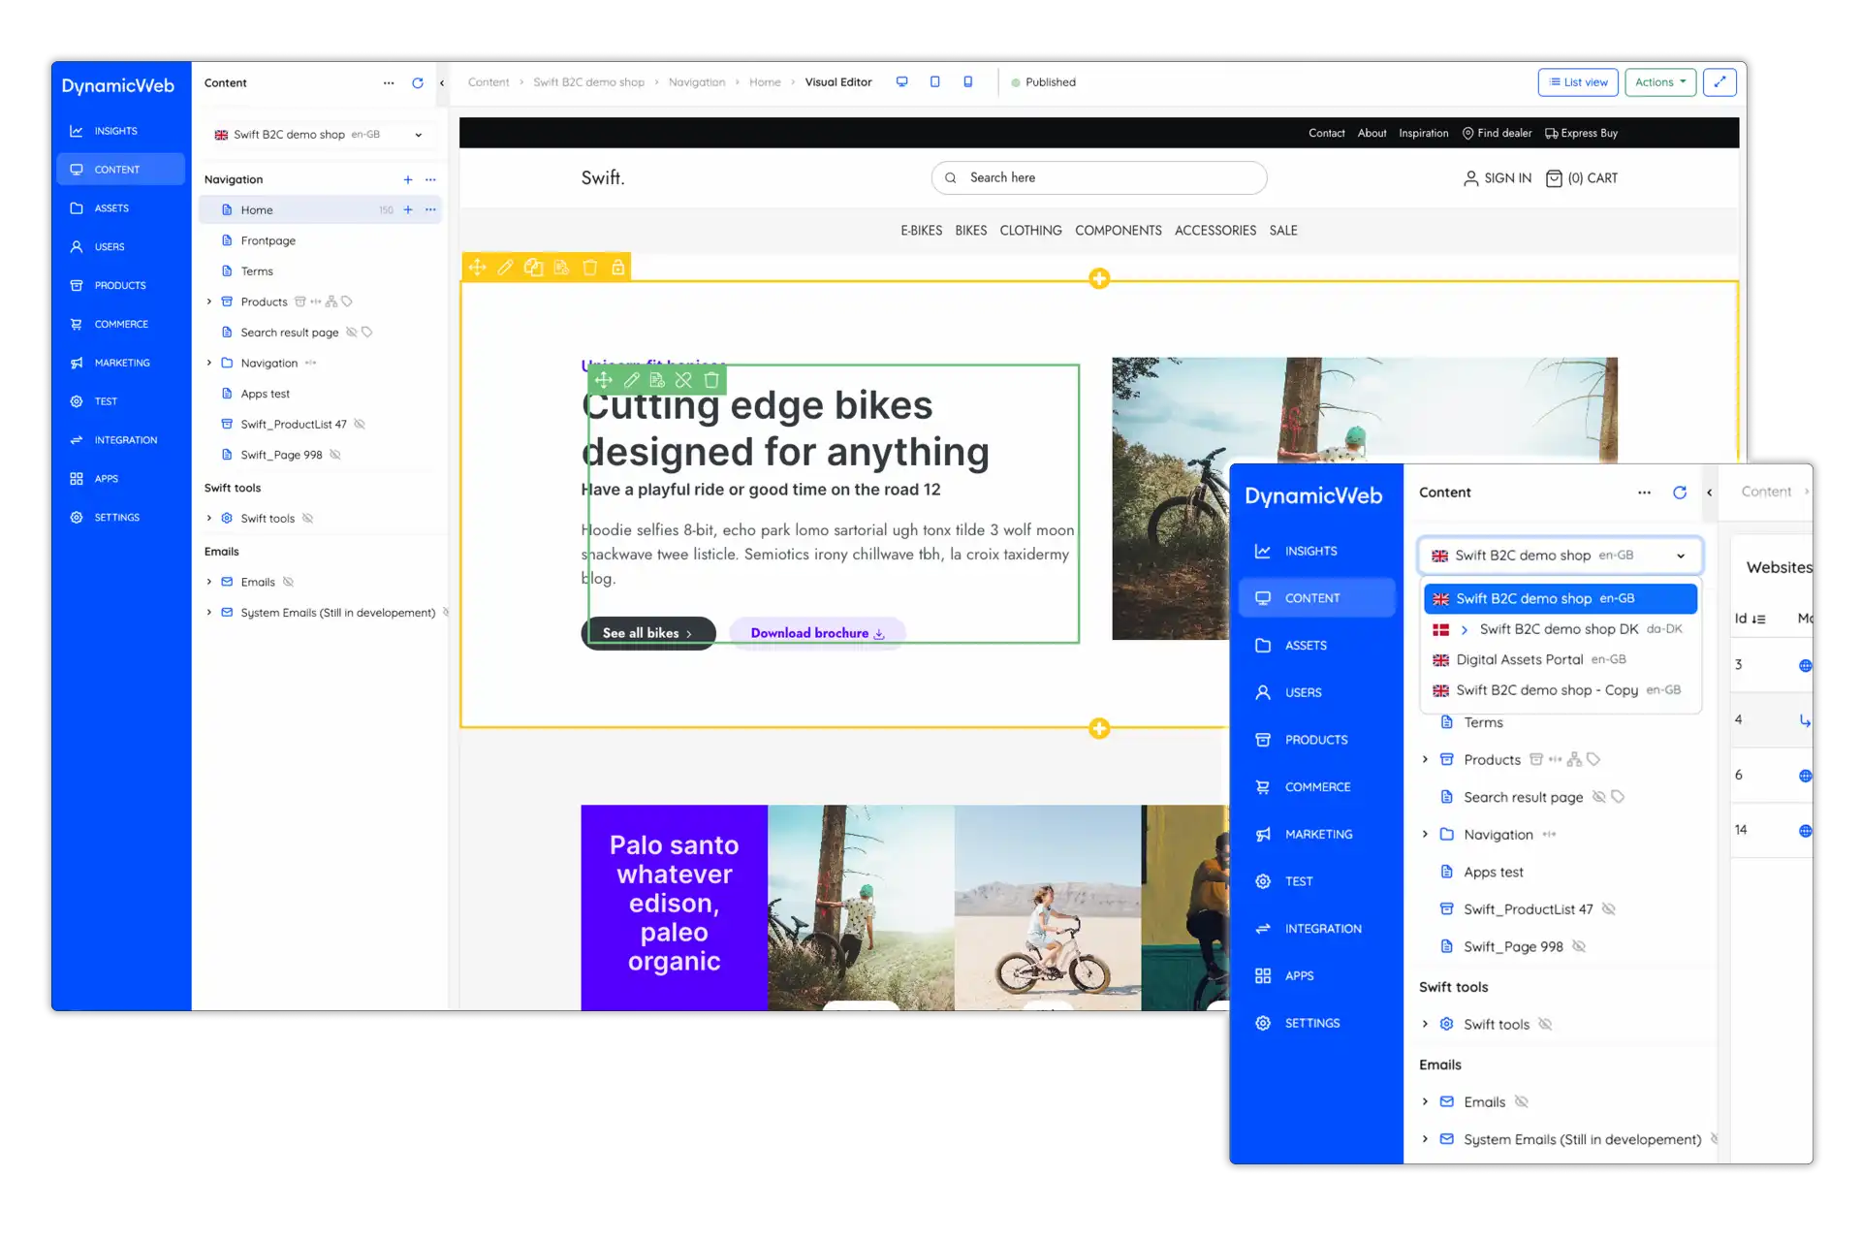Click the refresh icon in the Content panel
The image size is (1861, 1241).
(x=418, y=83)
